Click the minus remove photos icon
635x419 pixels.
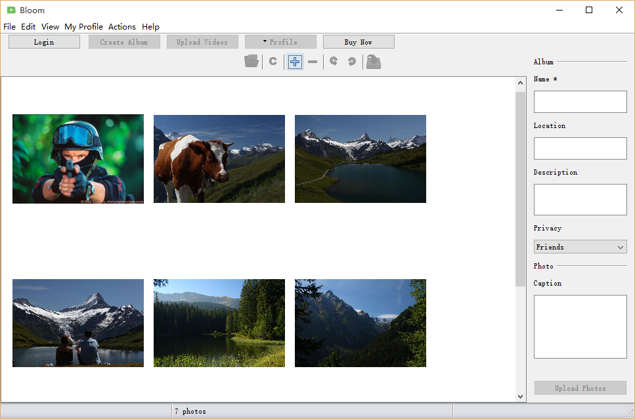click(x=313, y=62)
